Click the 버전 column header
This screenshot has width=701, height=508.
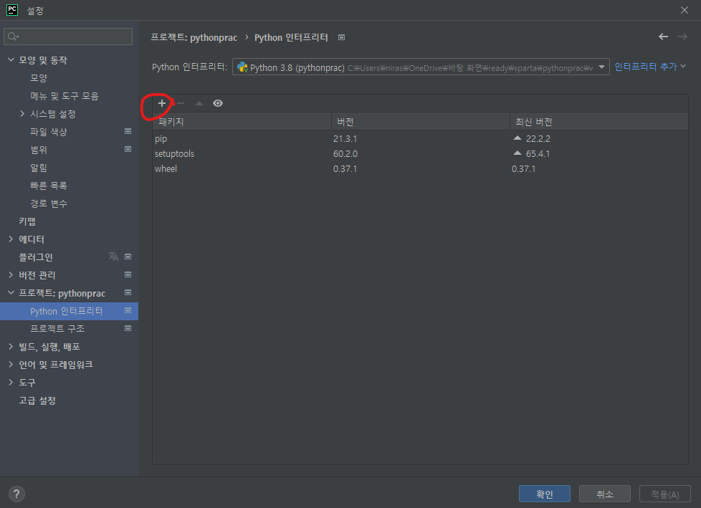click(x=420, y=122)
